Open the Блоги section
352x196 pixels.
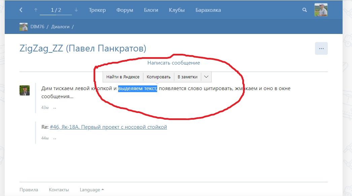tap(151, 10)
